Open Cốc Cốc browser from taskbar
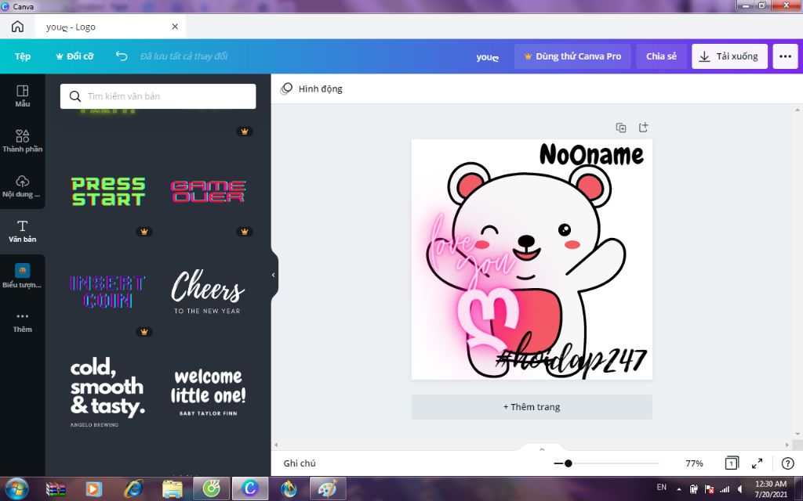 211,489
